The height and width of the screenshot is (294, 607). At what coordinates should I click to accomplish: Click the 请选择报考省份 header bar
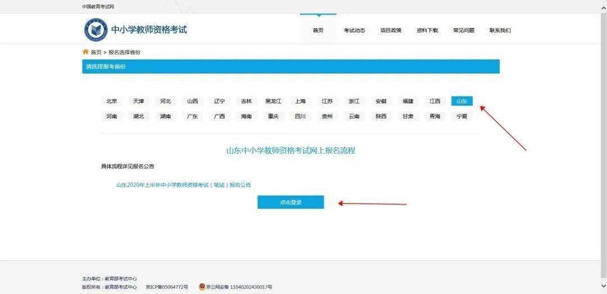click(291, 66)
